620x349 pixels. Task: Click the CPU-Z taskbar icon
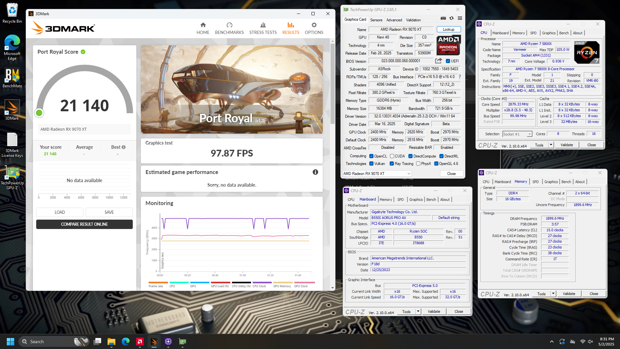point(168,342)
